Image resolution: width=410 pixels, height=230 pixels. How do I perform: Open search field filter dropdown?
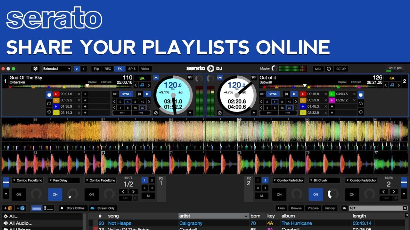(x=353, y=208)
